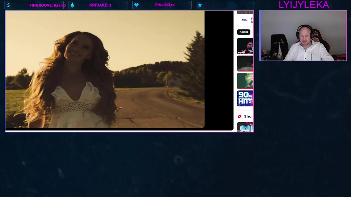The width and height of the screenshot is (351, 197).
Task: Click the KRPJAKE: 1 label
Action: [x=100, y=5]
